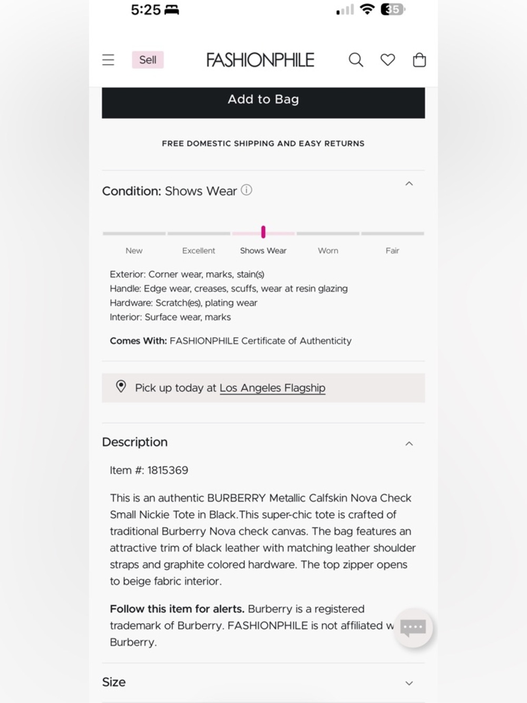Collapse the Description section
The width and height of the screenshot is (527, 703).
tap(409, 444)
